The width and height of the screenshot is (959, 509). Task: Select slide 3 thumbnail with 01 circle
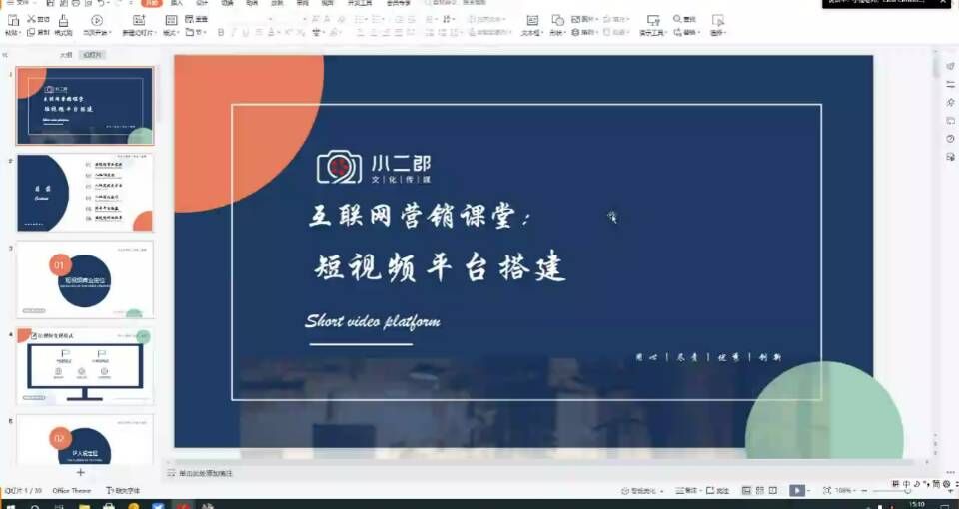(x=85, y=278)
